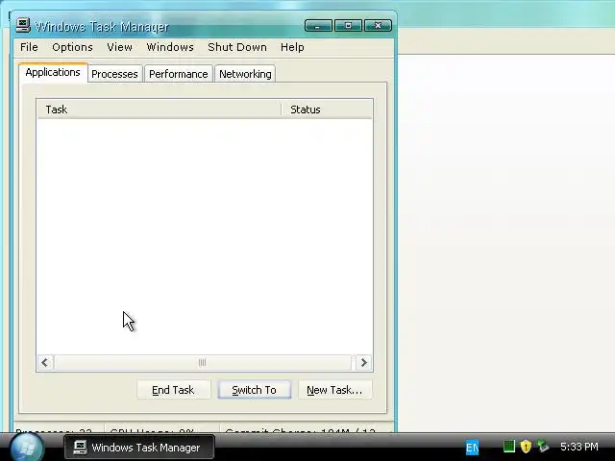
Task: Click the horizontal scrollbar right arrow
Action: pos(363,363)
